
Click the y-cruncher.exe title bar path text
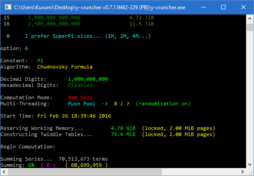click(x=100, y=7)
